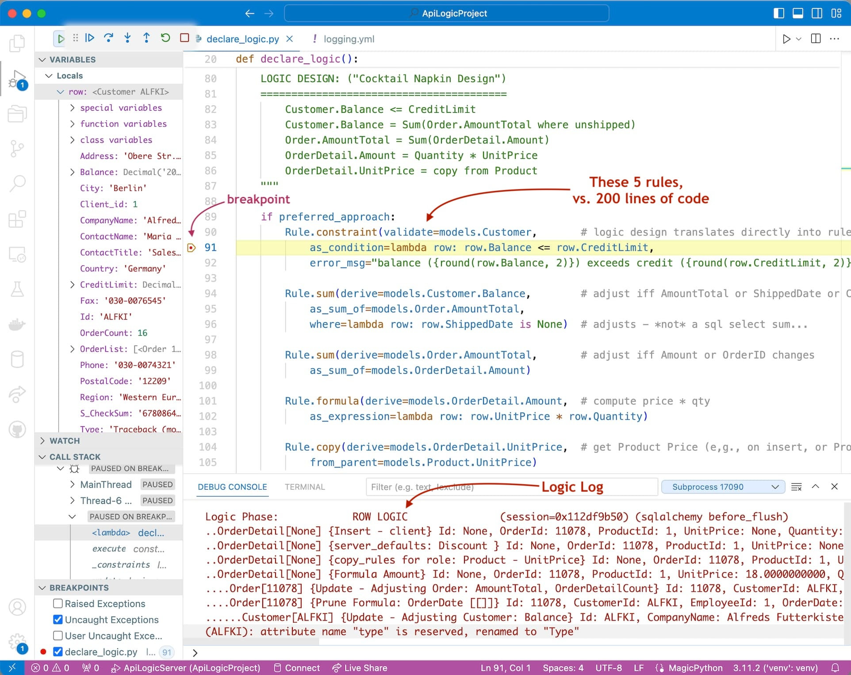851x675 pixels.
Task: Open the GitHub view icon
Action: pos(17,430)
